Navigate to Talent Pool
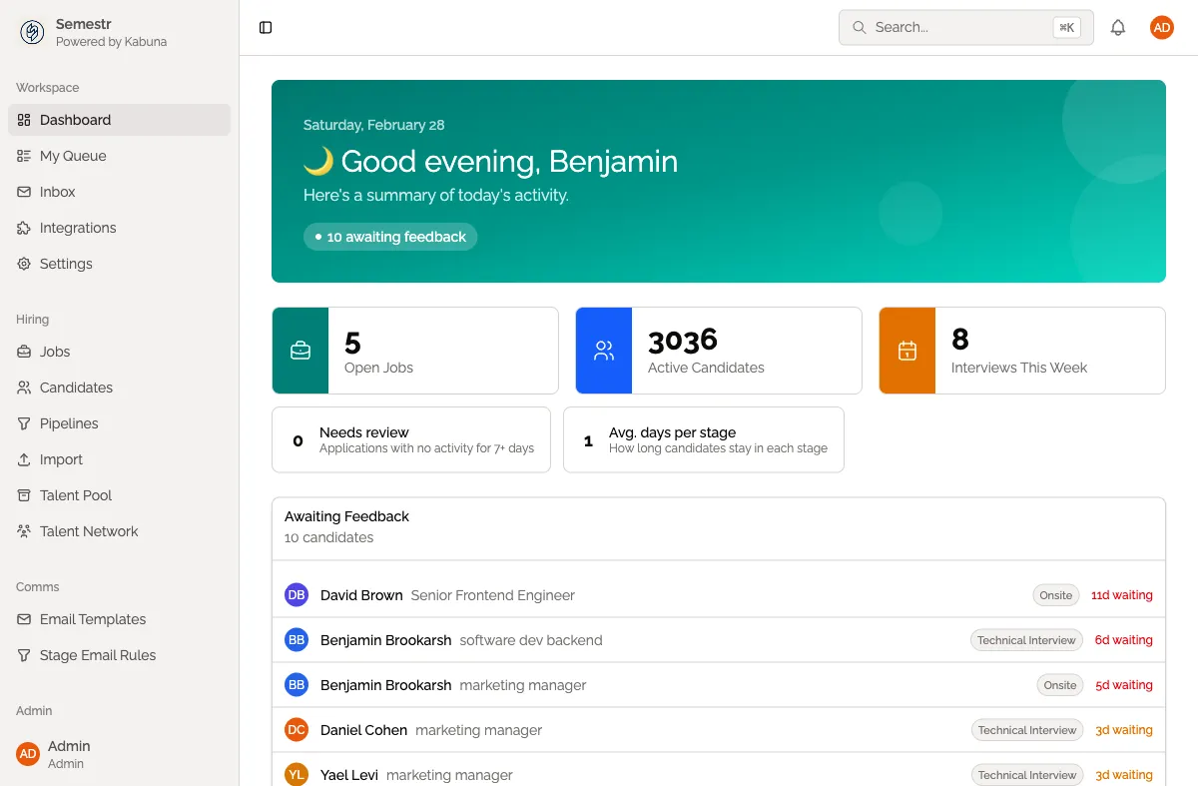The image size is (1198, 786). tap(76, 495)
